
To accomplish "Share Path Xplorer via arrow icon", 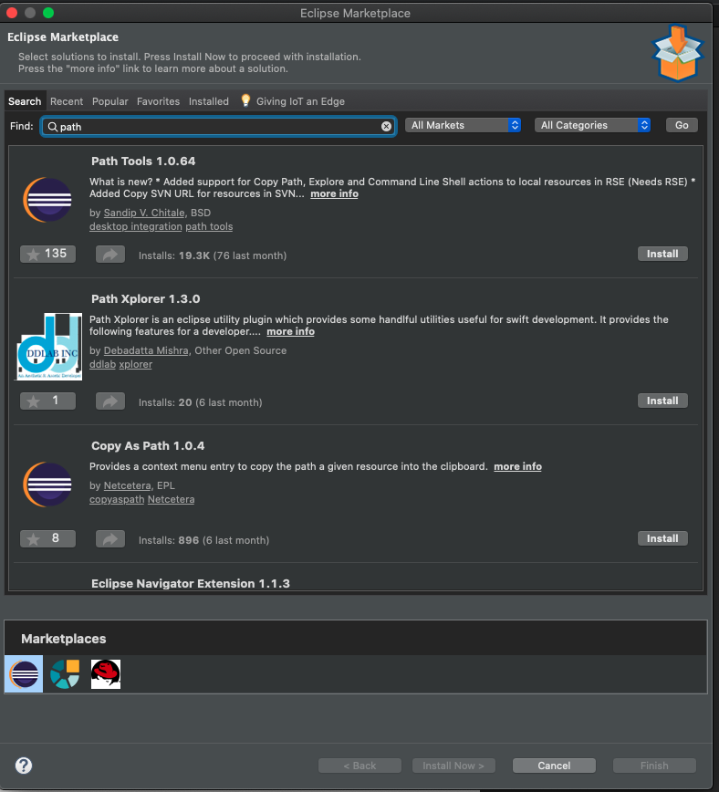I will pyautogui.click(x=110, y=401).
